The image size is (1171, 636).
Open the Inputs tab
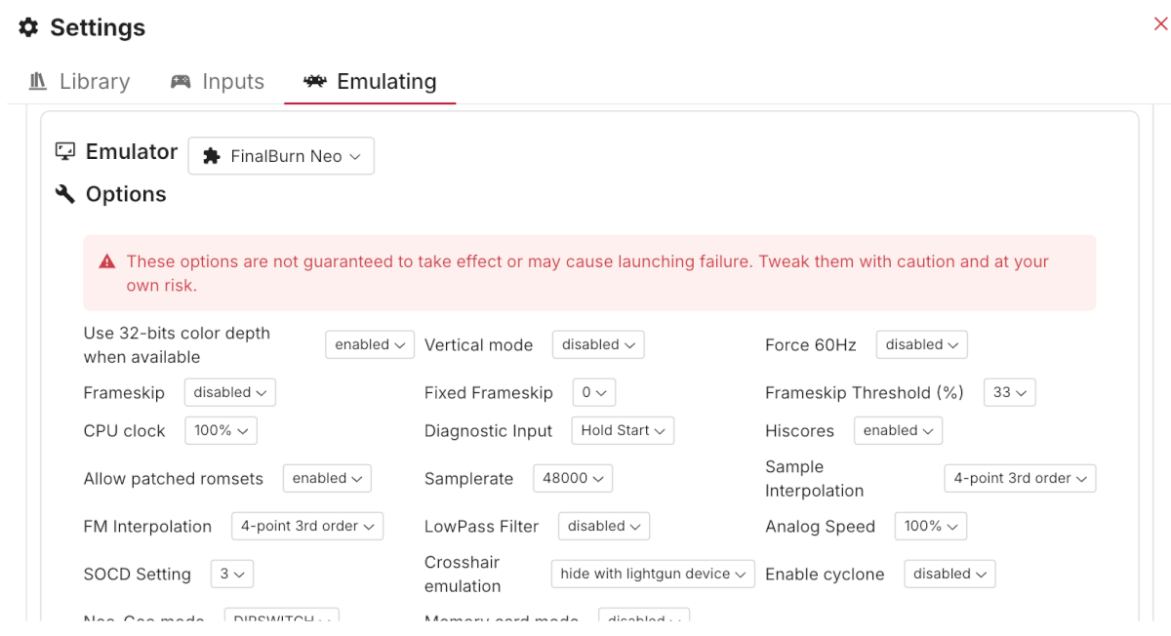(x=218, y=81)
